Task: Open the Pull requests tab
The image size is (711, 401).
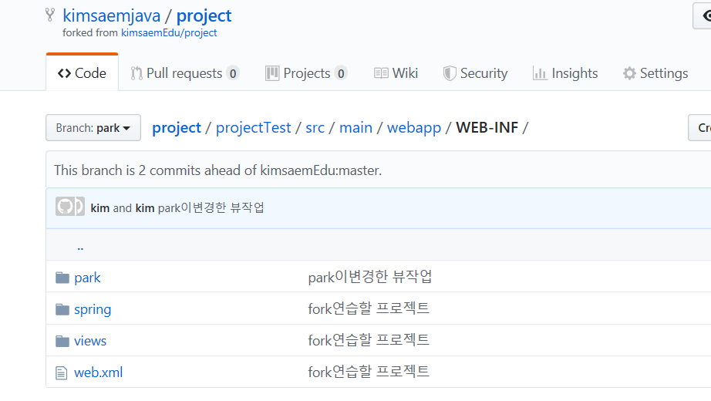Action: pyautogui.click(x=184, y=73)
